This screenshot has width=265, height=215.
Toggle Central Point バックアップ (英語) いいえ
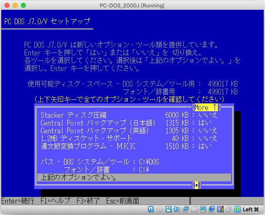pyautogui.click(x=208, y=130)
